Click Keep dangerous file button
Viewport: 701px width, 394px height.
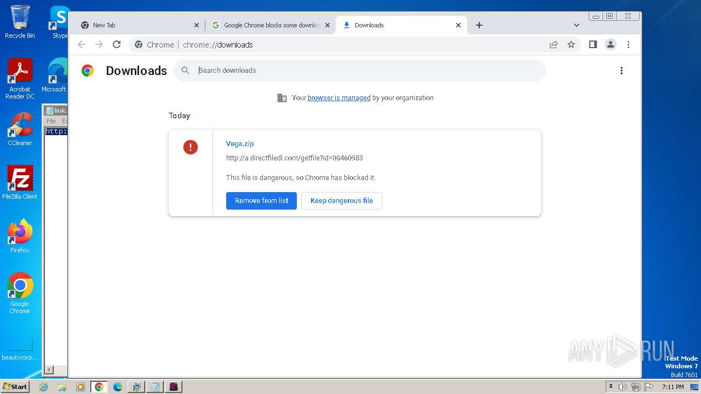(x=342, y=201)
